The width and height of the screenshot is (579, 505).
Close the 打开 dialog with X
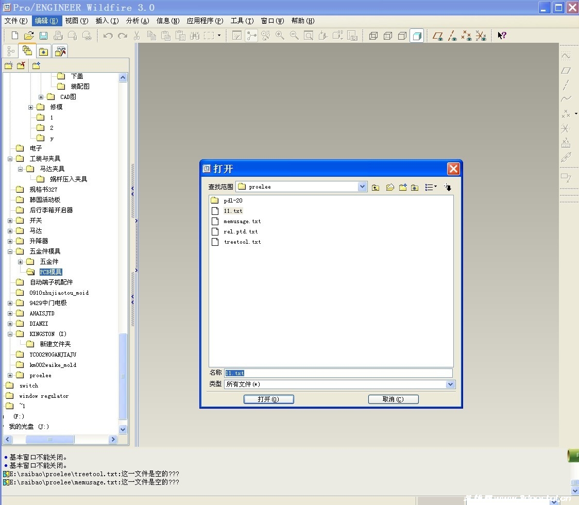pyautogui.click(x=453, y=169)
